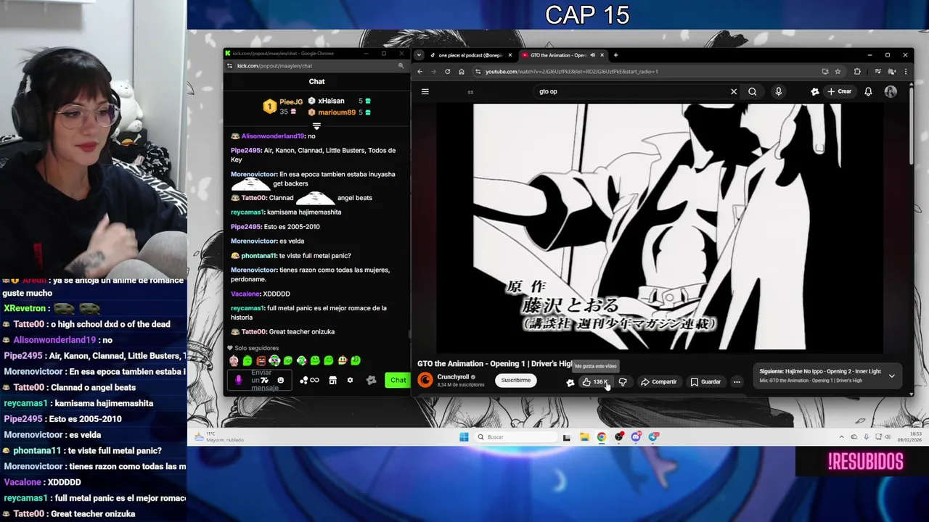Viewport: 929px width, 522px height.
Task: Show hidden system tray icons chevron
Action: (842, 436)
